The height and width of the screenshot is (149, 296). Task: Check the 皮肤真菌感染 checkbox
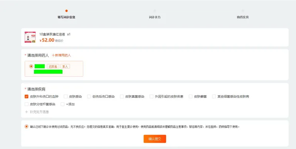coord(122,96)
